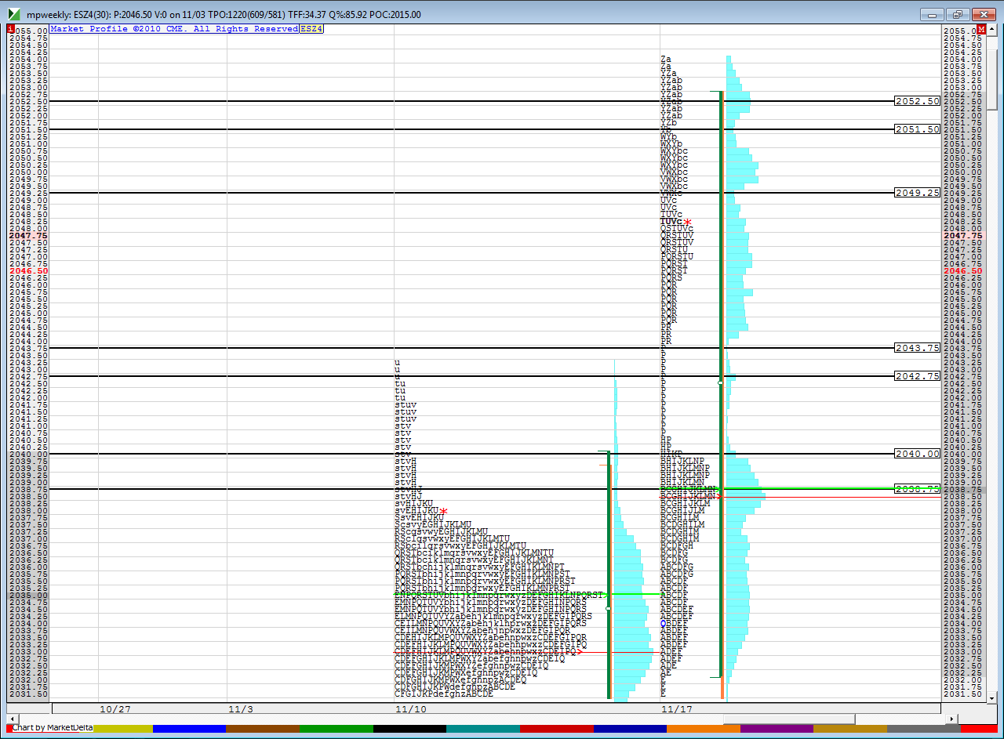
Task: Open the mpweekly window system menu icon
Action: click(x=15, y=14)
